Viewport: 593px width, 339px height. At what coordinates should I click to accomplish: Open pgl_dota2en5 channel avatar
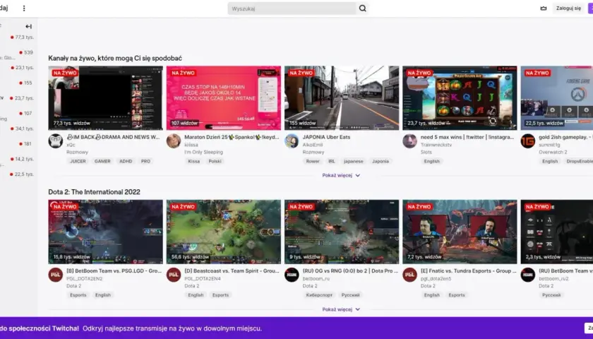click(x=409, y=275)
